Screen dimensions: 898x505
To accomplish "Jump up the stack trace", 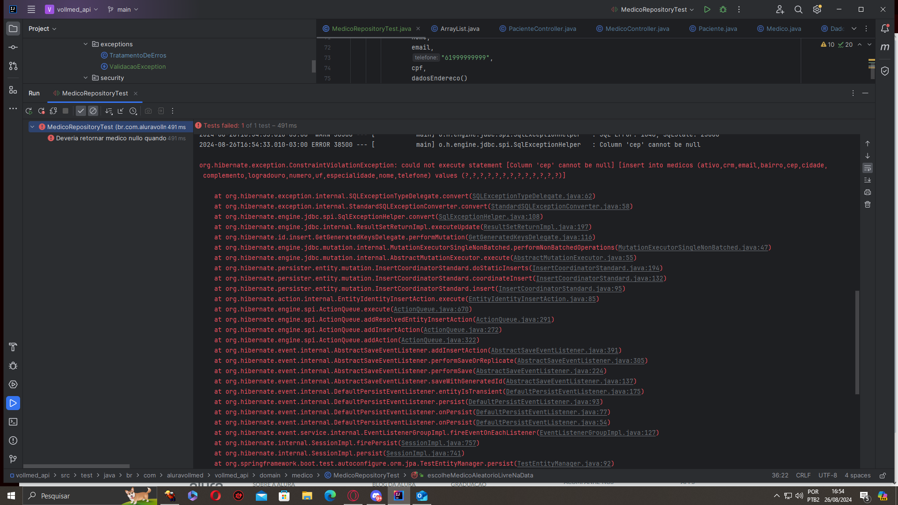I will tap(868, 144).
